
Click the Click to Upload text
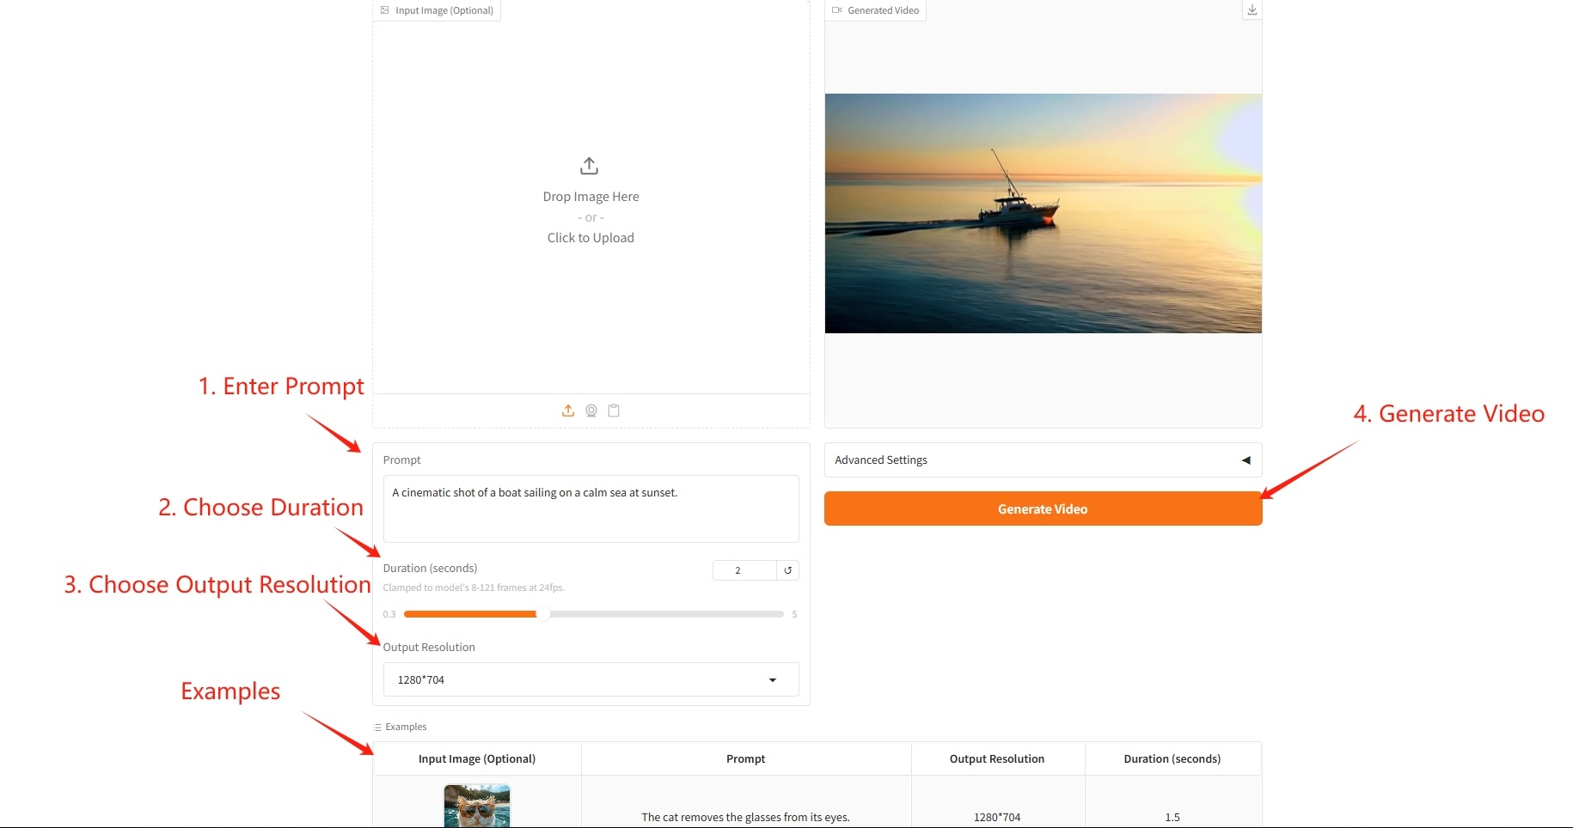click(x=591, y=238)
